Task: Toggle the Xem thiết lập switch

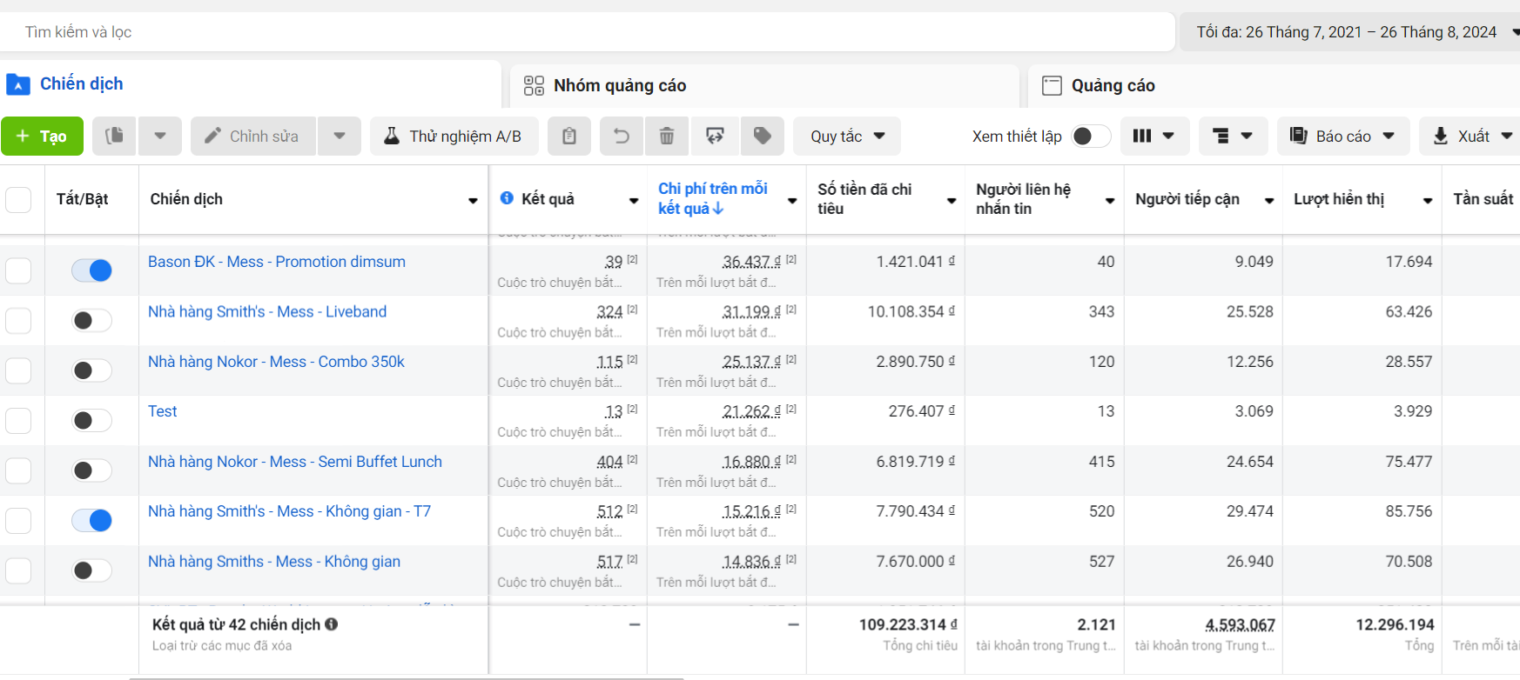Action: tap(1091, 136)
